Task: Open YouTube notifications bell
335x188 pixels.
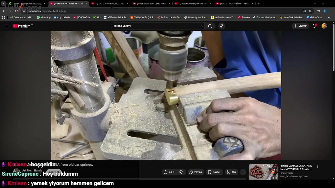Action: click(314, 26)
